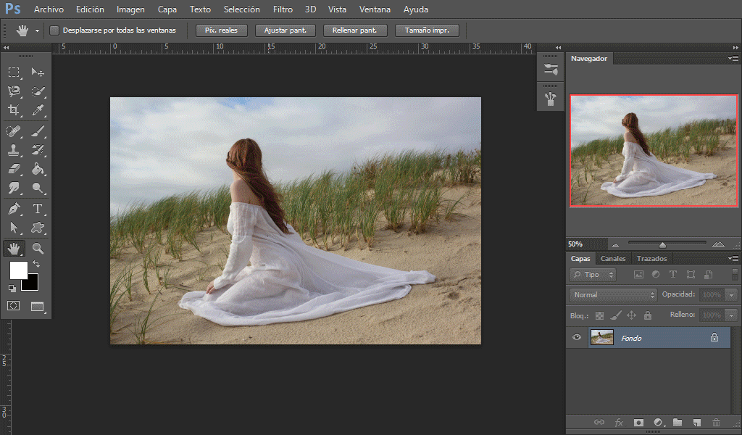Open the Tipo layer filter dropdown
Screen dimensions: 742x435
593,275
